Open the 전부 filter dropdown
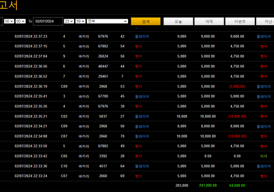 (x=107, y=21)
